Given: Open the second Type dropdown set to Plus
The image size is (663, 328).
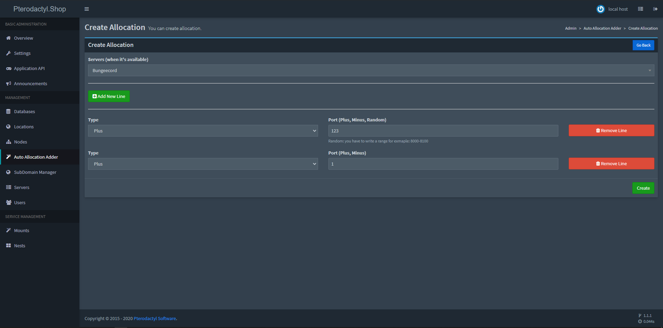Looking at the screenshot, I should pos(203,164).
